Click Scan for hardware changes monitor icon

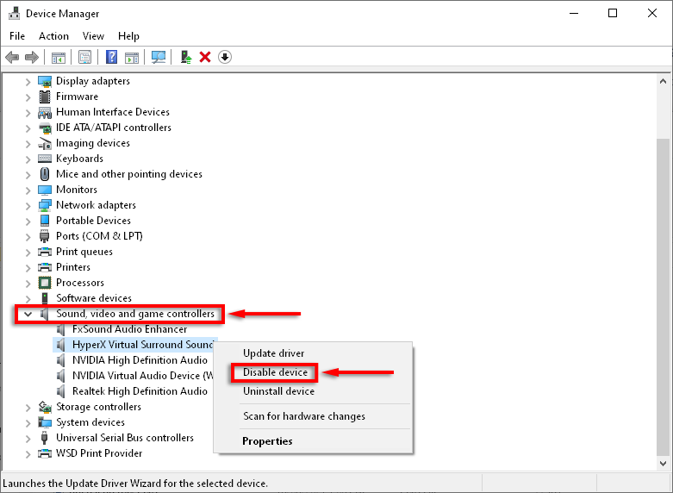pyautogui.click(x=158, y=57)
